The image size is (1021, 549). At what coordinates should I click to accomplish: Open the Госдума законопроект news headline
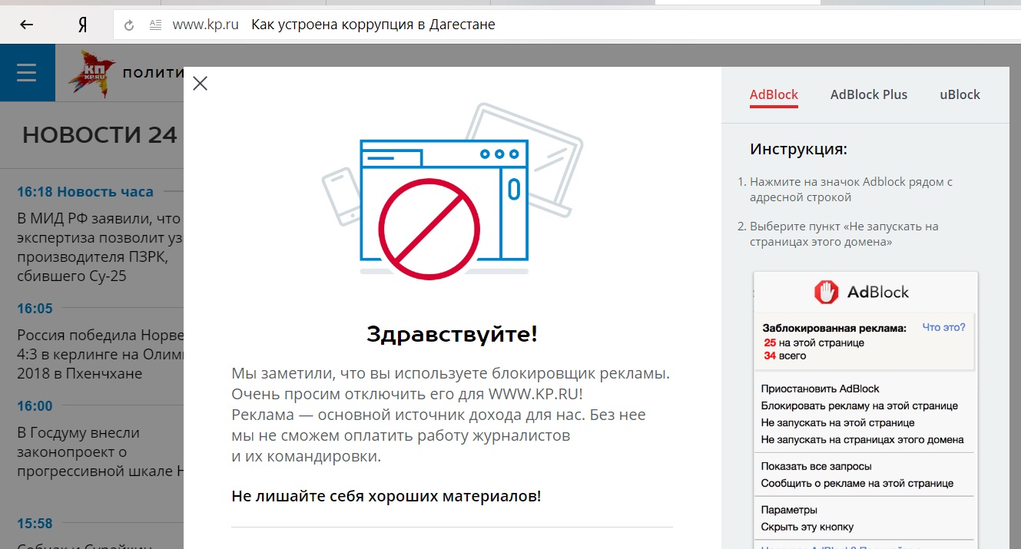coord(100,452)
